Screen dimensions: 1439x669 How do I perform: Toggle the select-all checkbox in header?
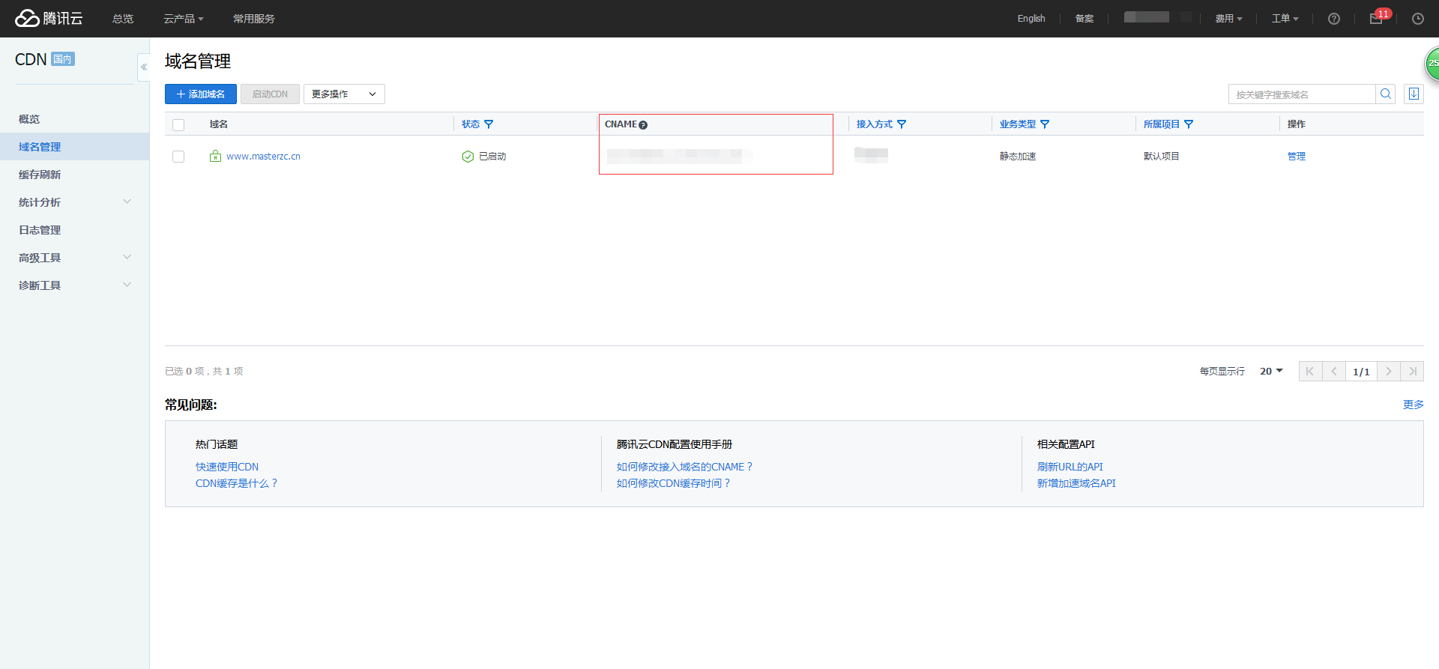178,125
